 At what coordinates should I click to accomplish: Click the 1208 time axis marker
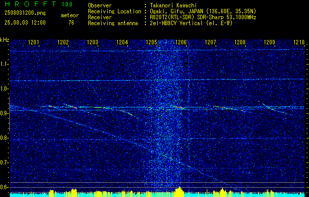point(240,42)
